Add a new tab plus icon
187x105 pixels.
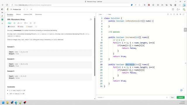tap(2, 23)
